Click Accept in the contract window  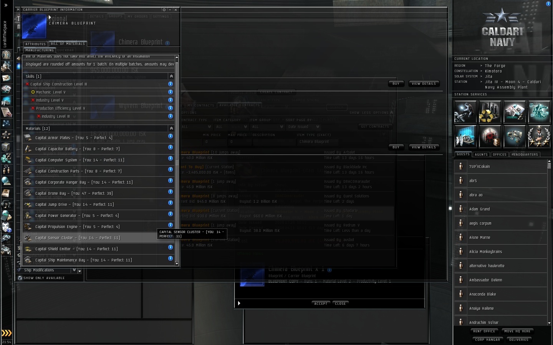click(x=321, y=304)
